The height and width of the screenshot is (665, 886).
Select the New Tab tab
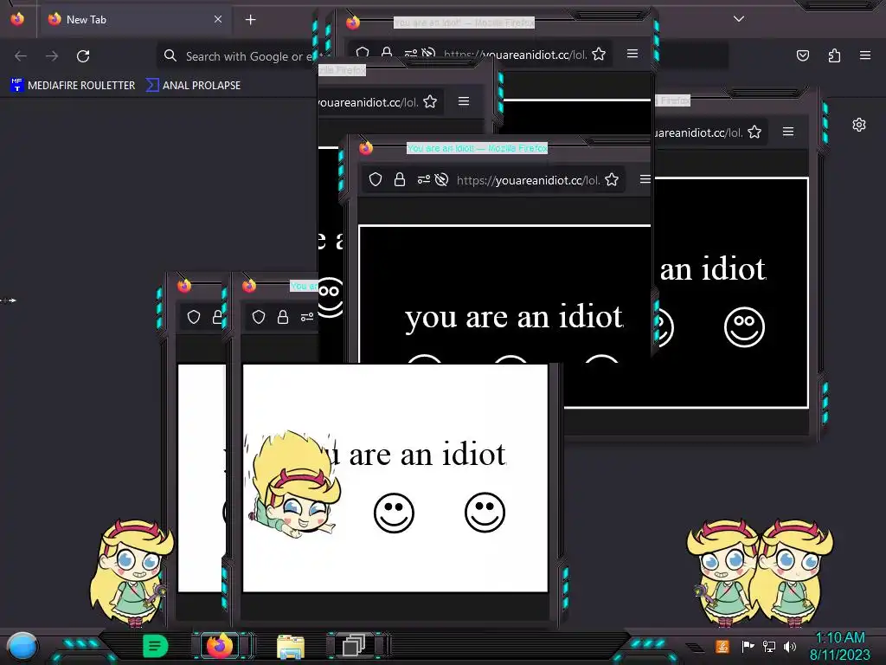134,20
